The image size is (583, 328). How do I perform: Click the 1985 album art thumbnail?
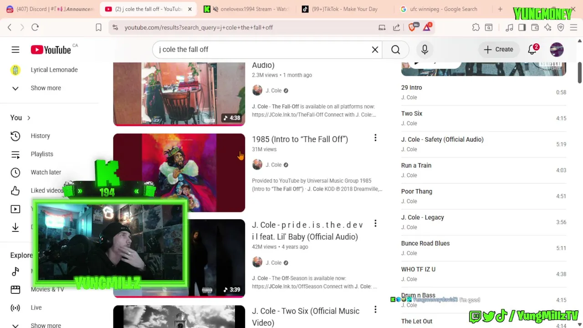tap(179, 173)
